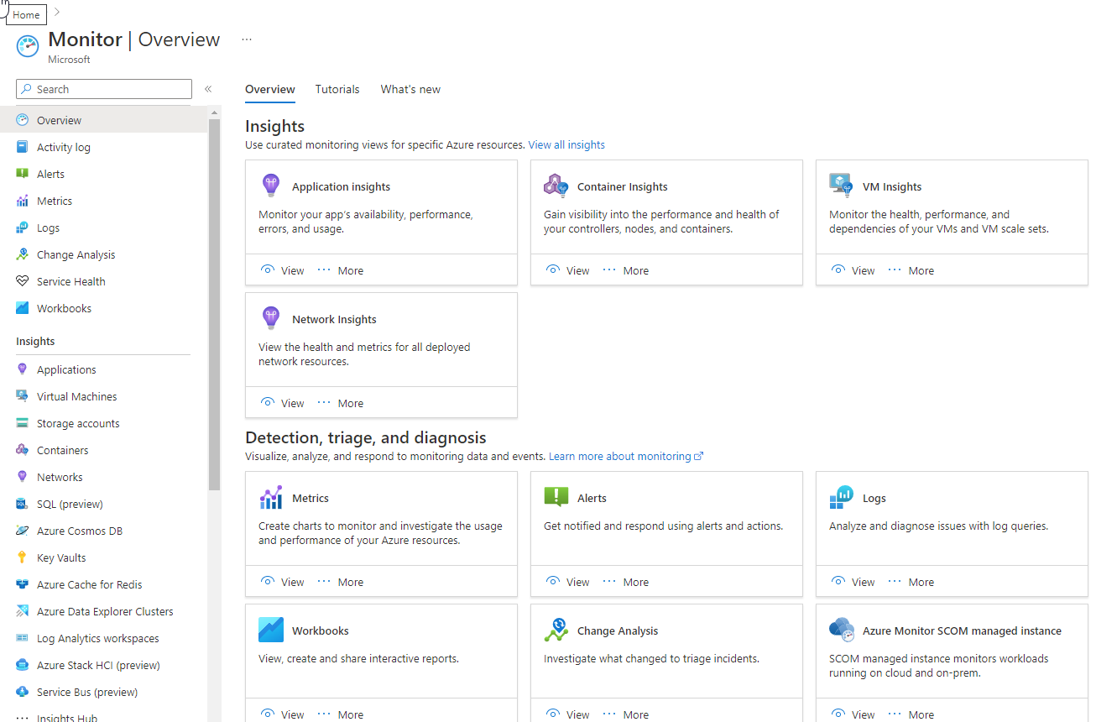Viewport: 1096px width, 722px height.
Task: Click the Workbooks icon in the sidebar
Action: tap(20, 307)
